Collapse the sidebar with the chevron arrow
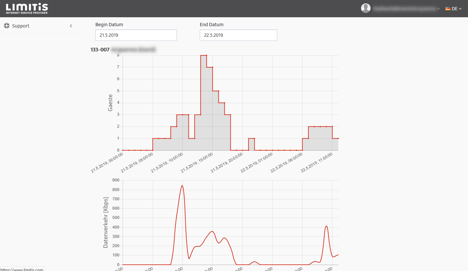 coord(71,26)
